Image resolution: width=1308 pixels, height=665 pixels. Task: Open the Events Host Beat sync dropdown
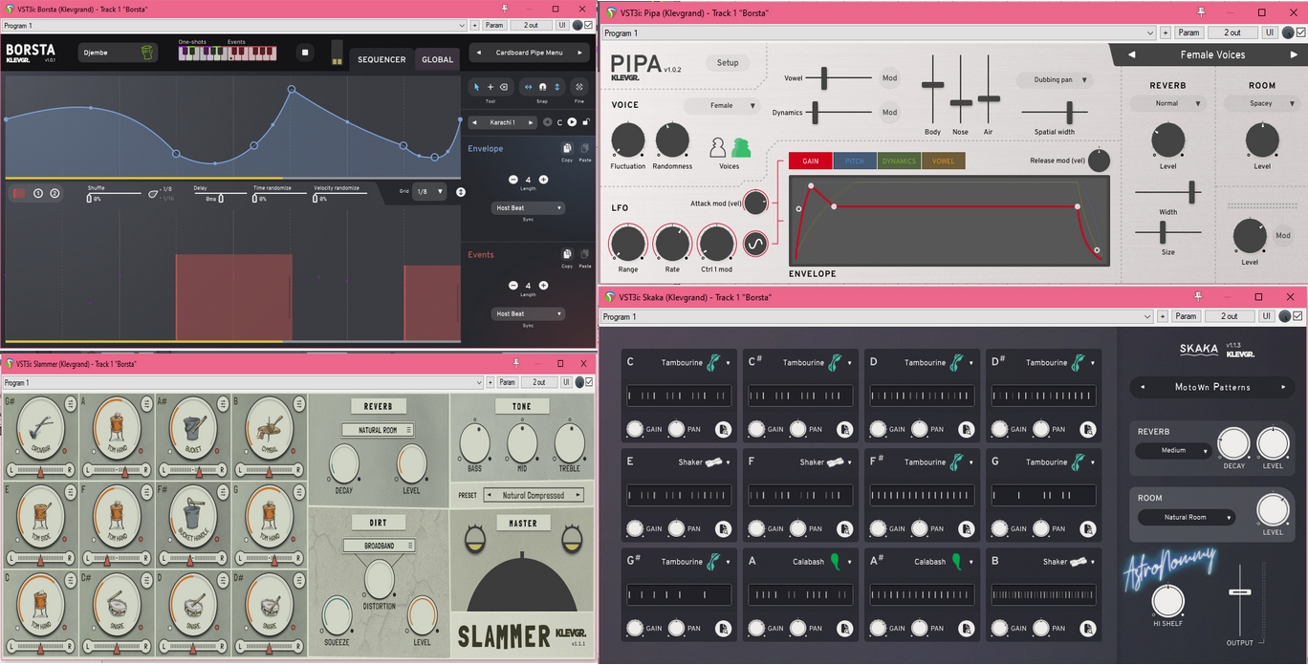pyautogui.click(x=528, y=313)
